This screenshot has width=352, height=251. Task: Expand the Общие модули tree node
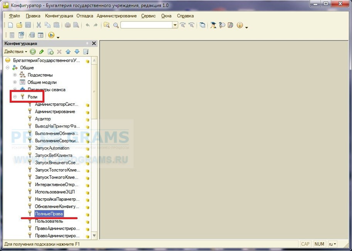point(15,82)
